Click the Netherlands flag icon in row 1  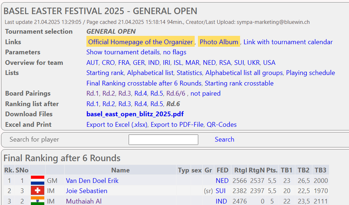click(x=38, y=180)
